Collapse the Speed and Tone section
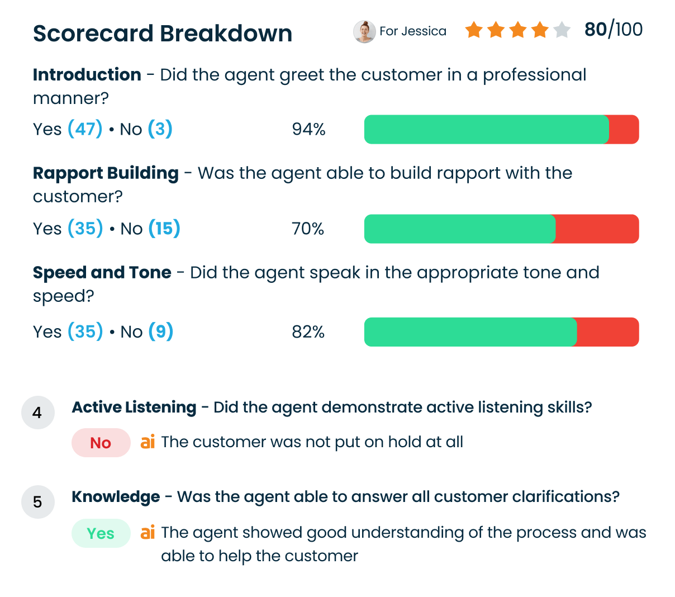The width and height of the screenshot is (675, 597). coord(102,273)
